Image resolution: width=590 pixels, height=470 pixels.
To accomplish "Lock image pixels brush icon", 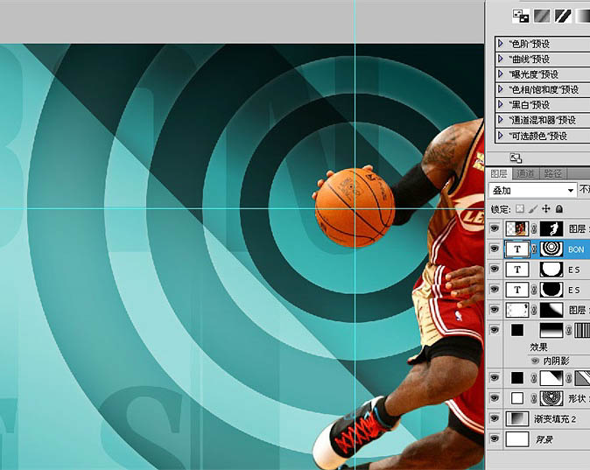I will click(x=533, y=209).
